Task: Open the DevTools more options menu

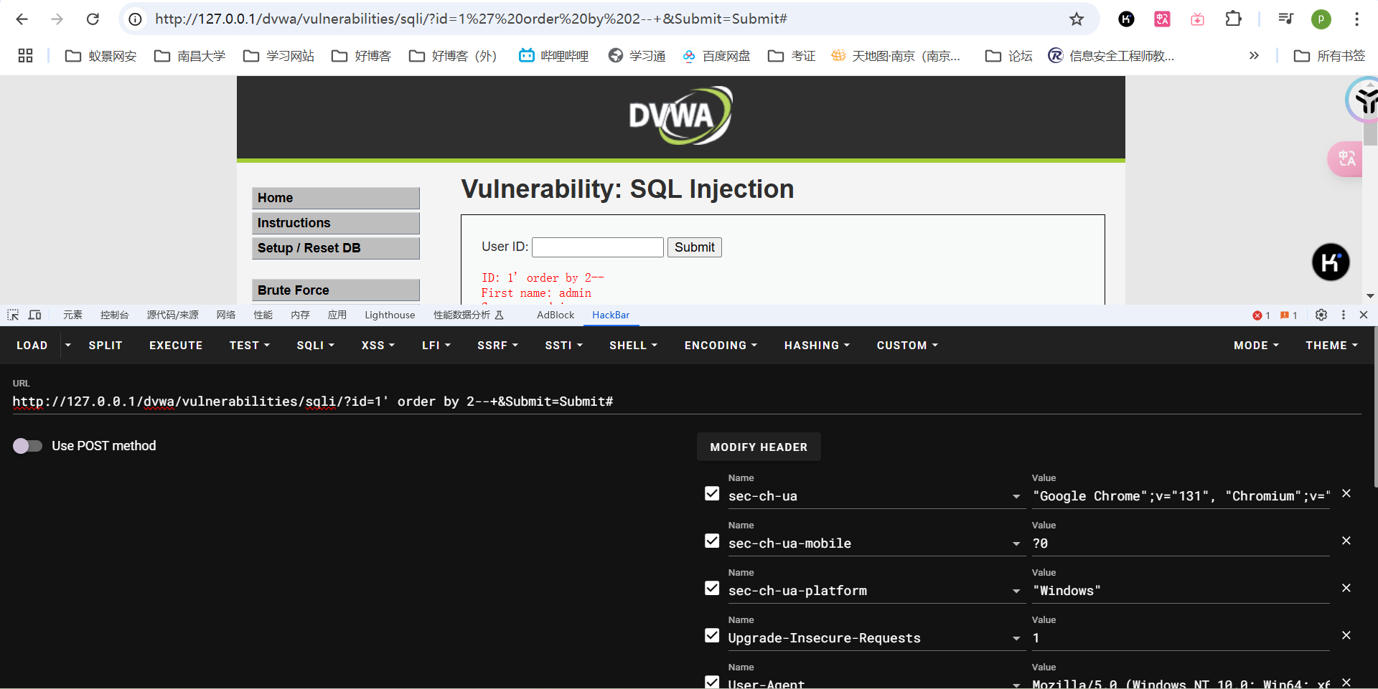Action: [1344, 315]
